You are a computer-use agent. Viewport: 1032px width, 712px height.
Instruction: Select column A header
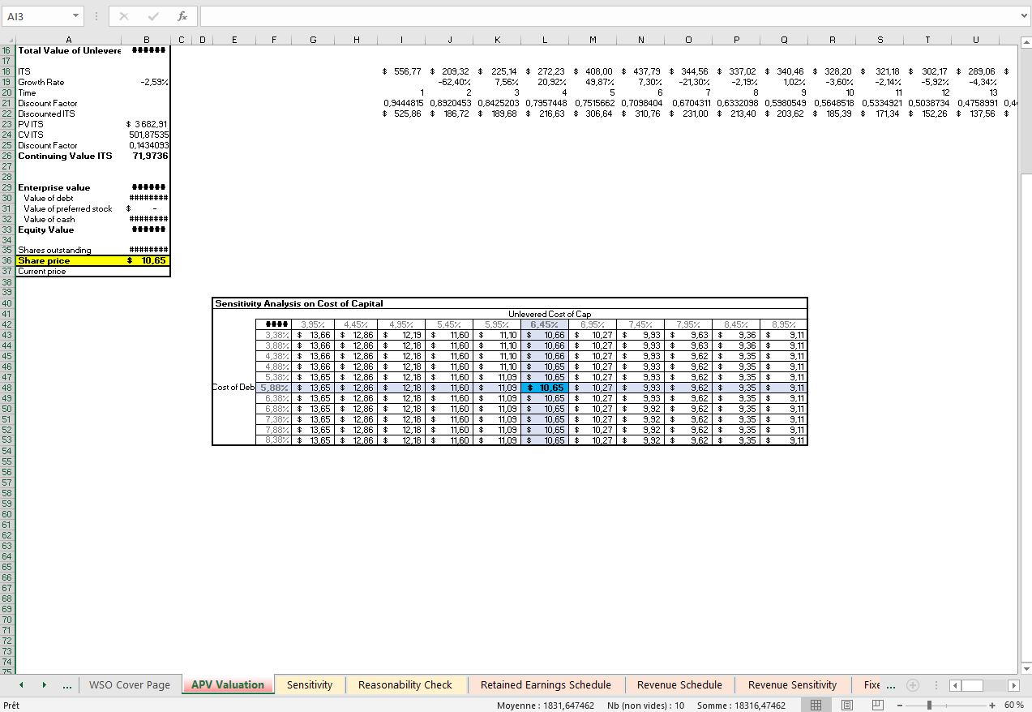(x=68, y=40)
